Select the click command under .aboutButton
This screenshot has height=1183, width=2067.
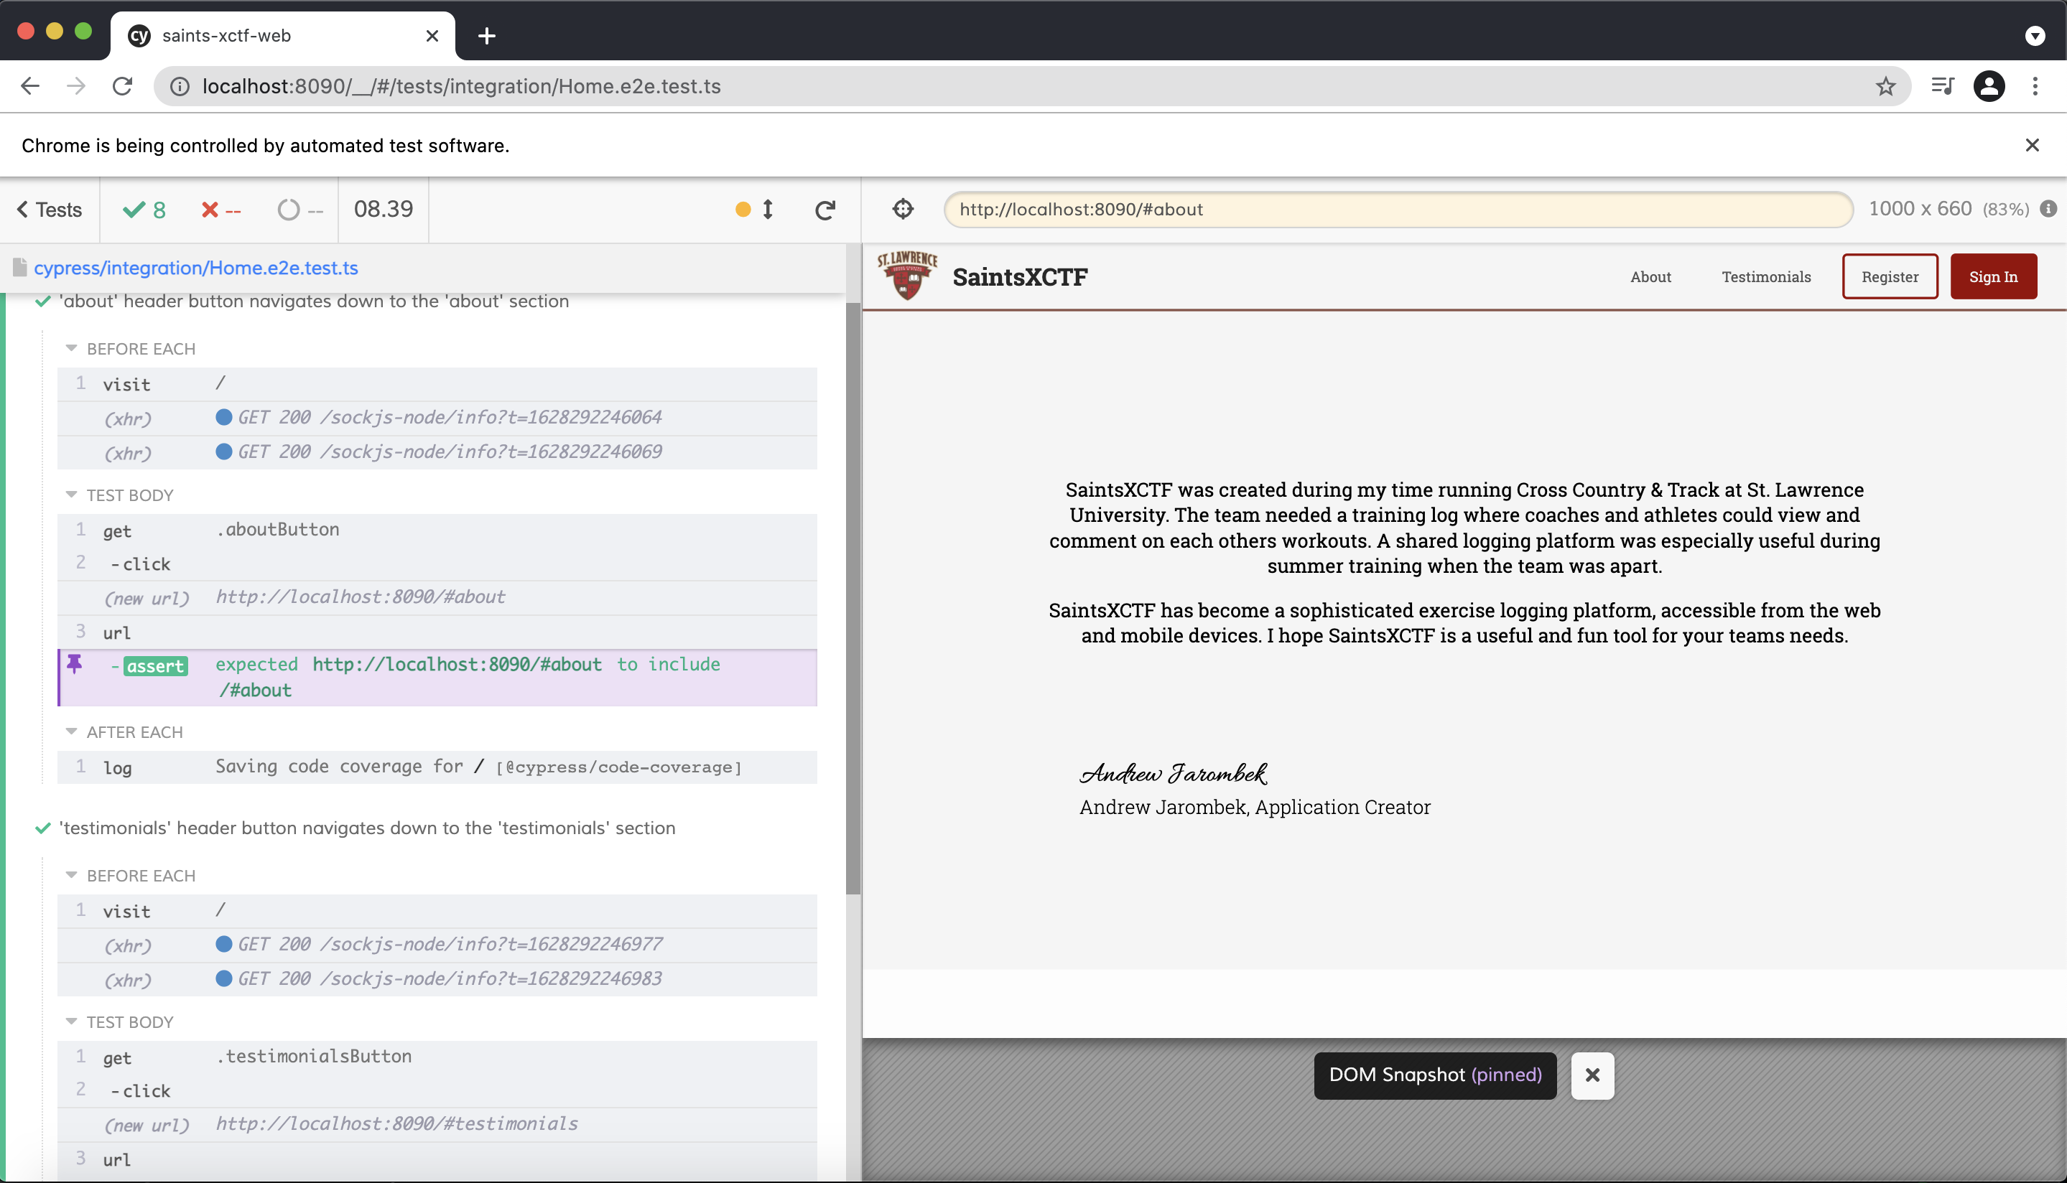click(437, 563)
